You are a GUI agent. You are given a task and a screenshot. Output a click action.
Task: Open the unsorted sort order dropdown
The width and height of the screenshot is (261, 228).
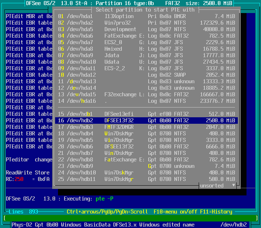click(213, 186)
